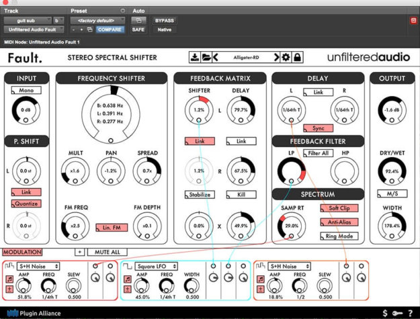
Task: Toggle polarity plus-minus icon on Square LFO modulator
Action: tap(128, 289)
